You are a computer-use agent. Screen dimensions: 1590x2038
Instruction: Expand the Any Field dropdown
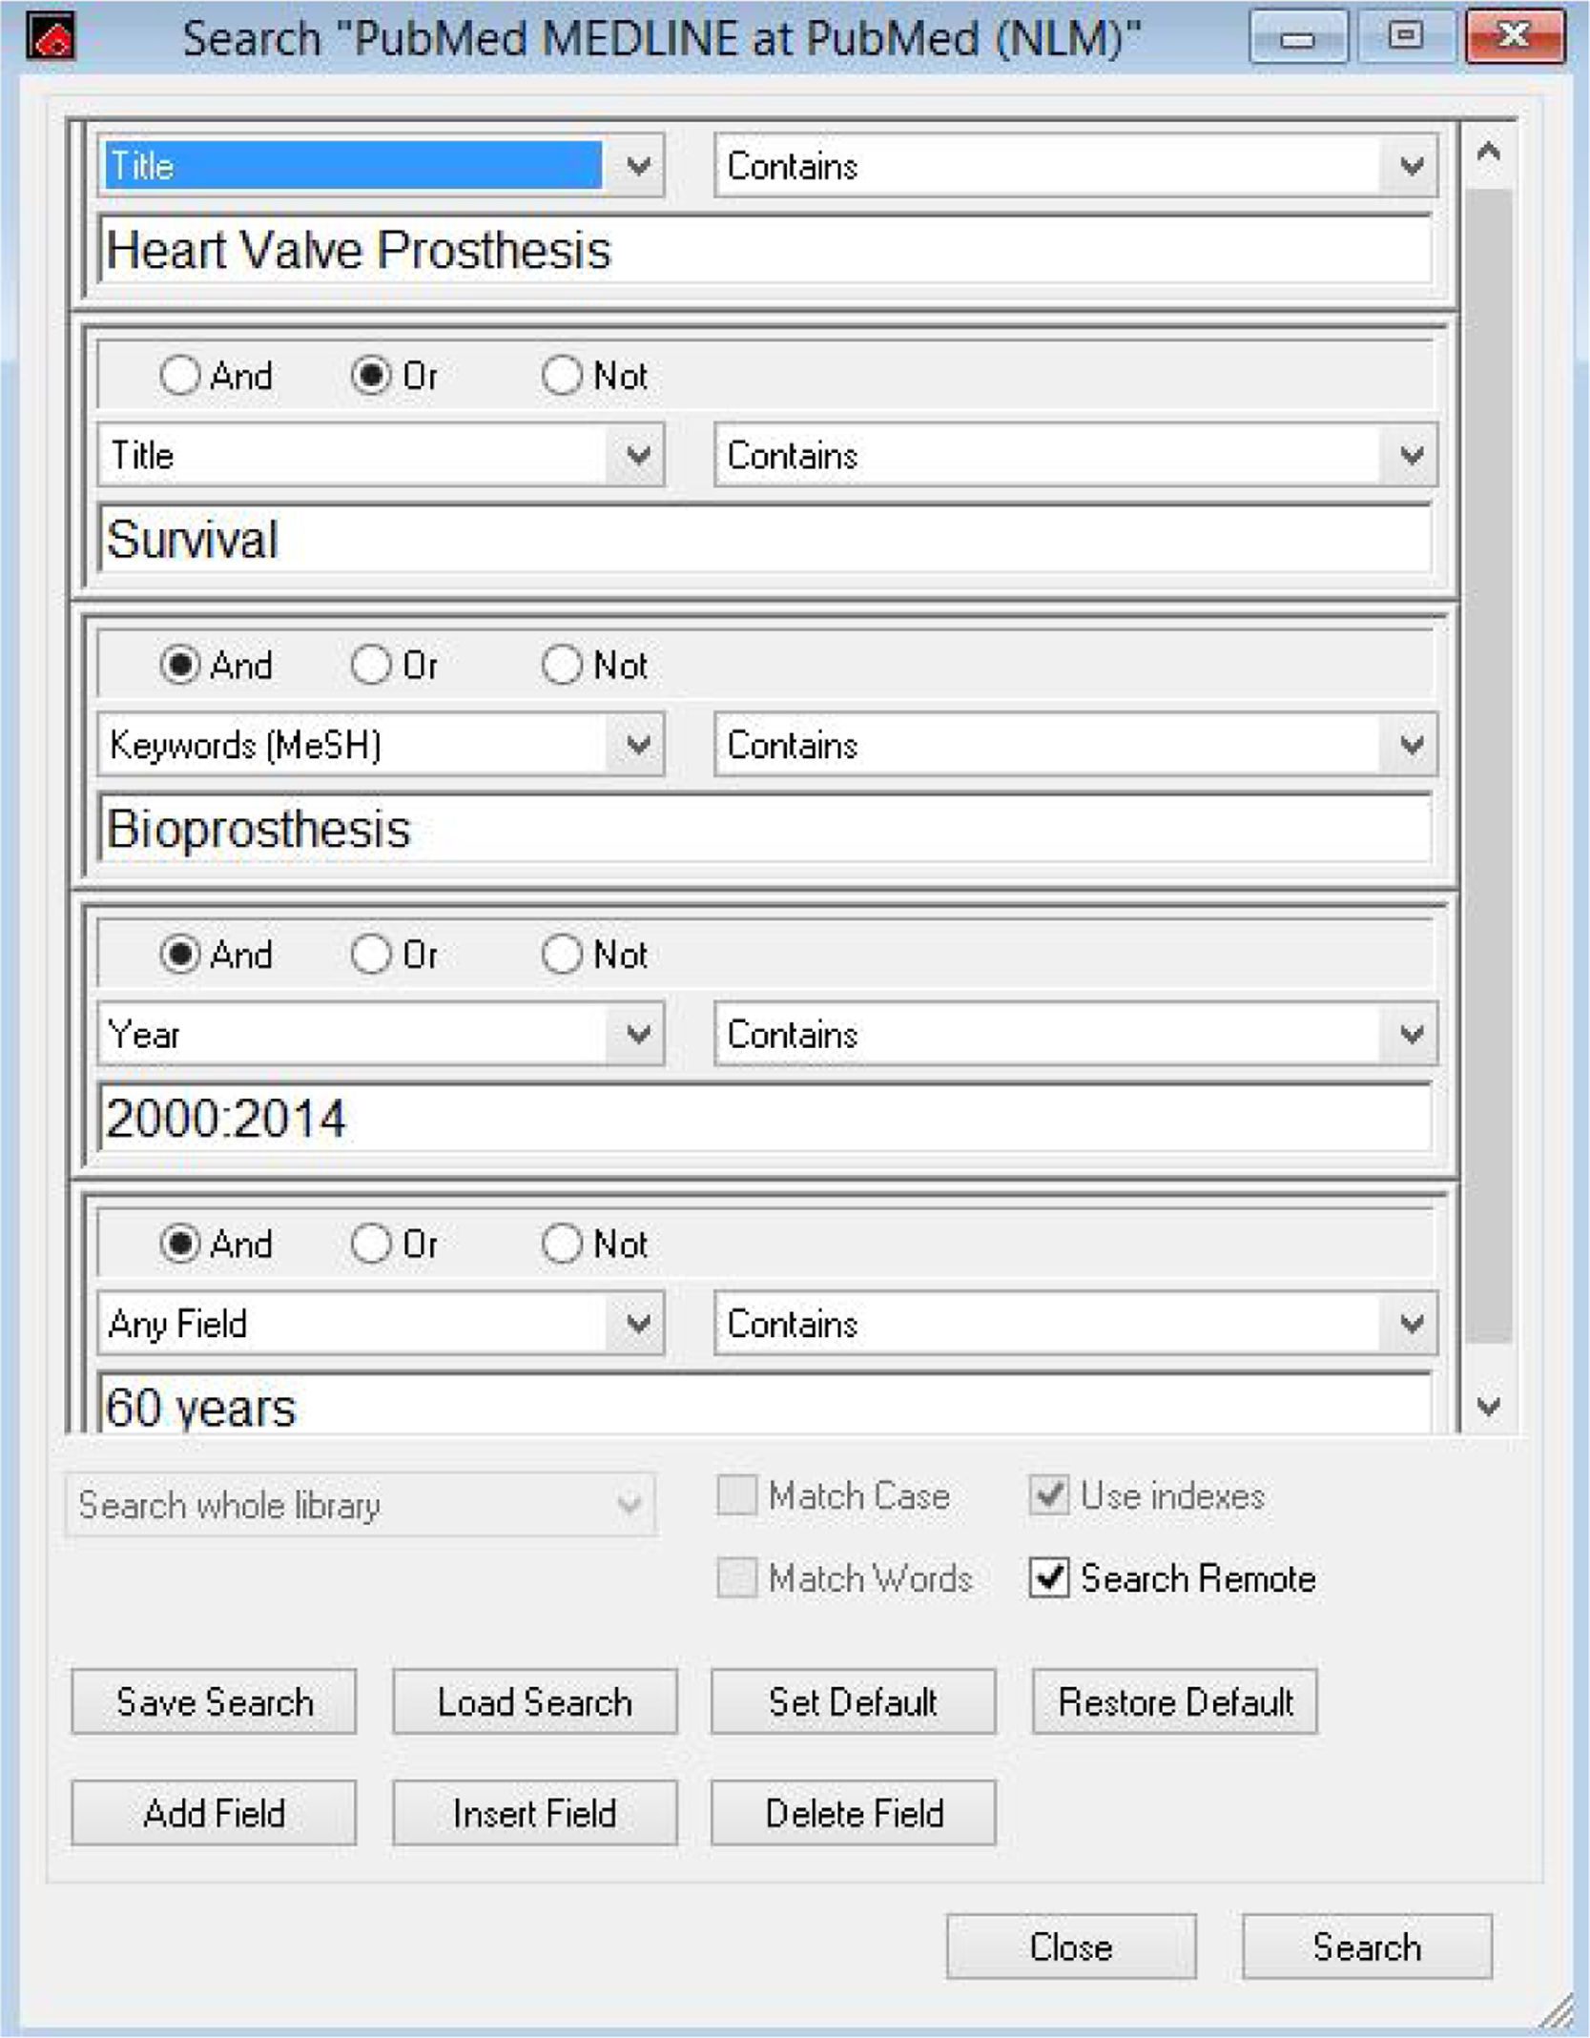(x=637, y=1324)
